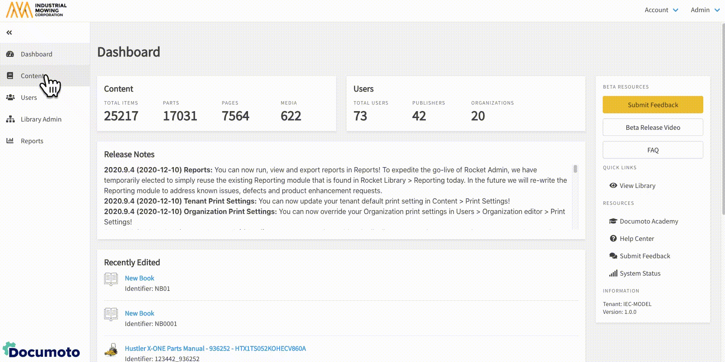Click the System Status signal bars icon

click(x=613, y=273)
